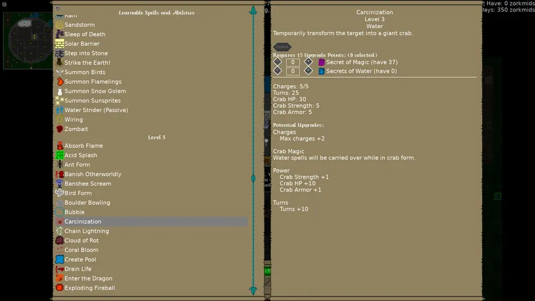Increase Secret of Magic points
The height and width of the screenshot is (301, 535).
tap(309, 62)
